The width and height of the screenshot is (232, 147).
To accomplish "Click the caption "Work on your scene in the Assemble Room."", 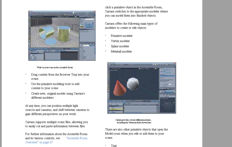I will pos(55,67).
